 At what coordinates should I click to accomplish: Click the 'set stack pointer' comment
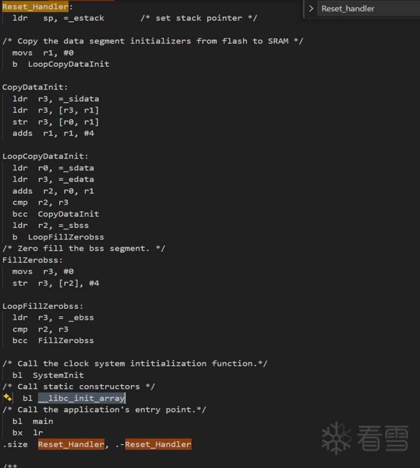199,18
